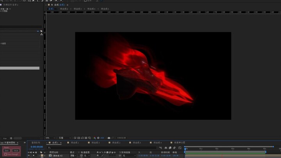
Task: Click the current-time indicator on the timeline
Action: tap(185, 149)
